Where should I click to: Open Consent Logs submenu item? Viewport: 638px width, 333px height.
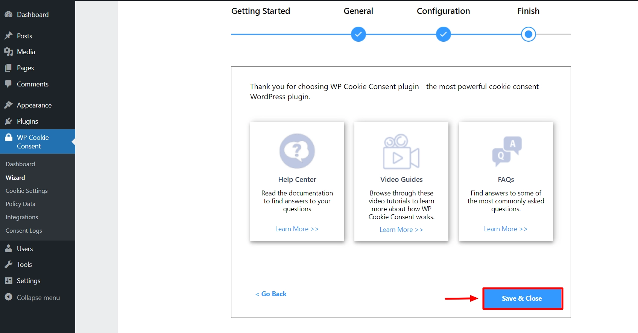24,230
